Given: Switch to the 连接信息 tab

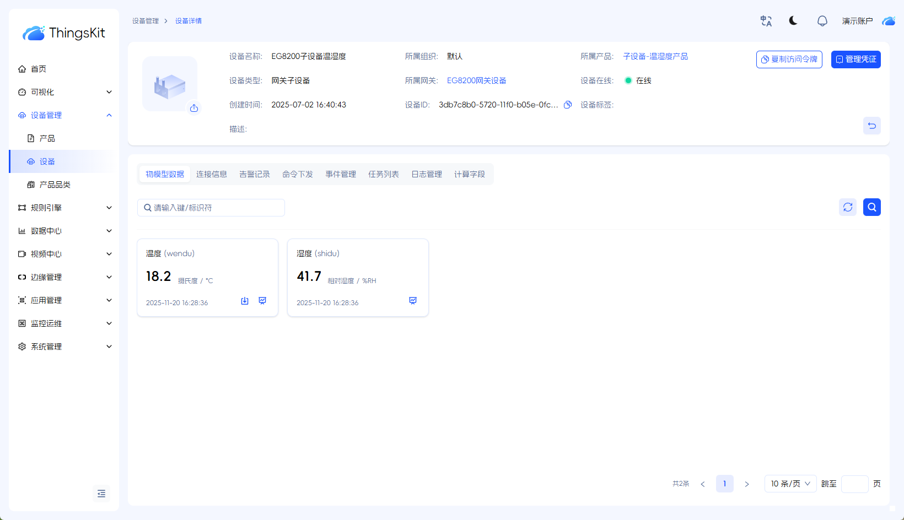Looking at the screenshot, I should [212, 174].
